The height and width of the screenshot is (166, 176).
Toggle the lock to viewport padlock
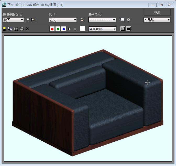82,20
